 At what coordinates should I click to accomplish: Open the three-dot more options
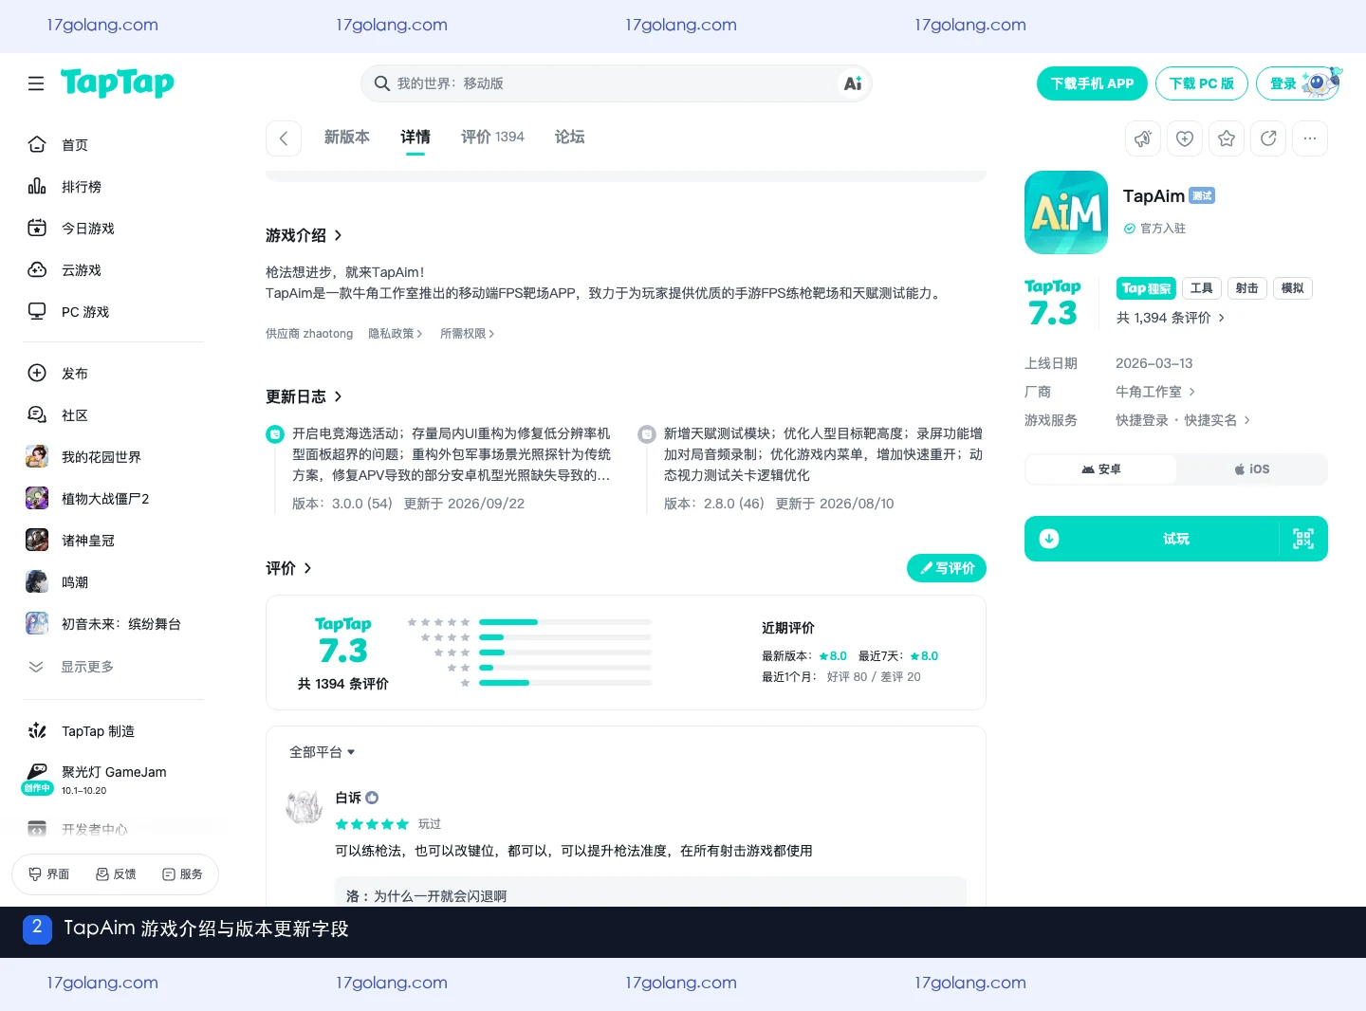point(1310,138)
